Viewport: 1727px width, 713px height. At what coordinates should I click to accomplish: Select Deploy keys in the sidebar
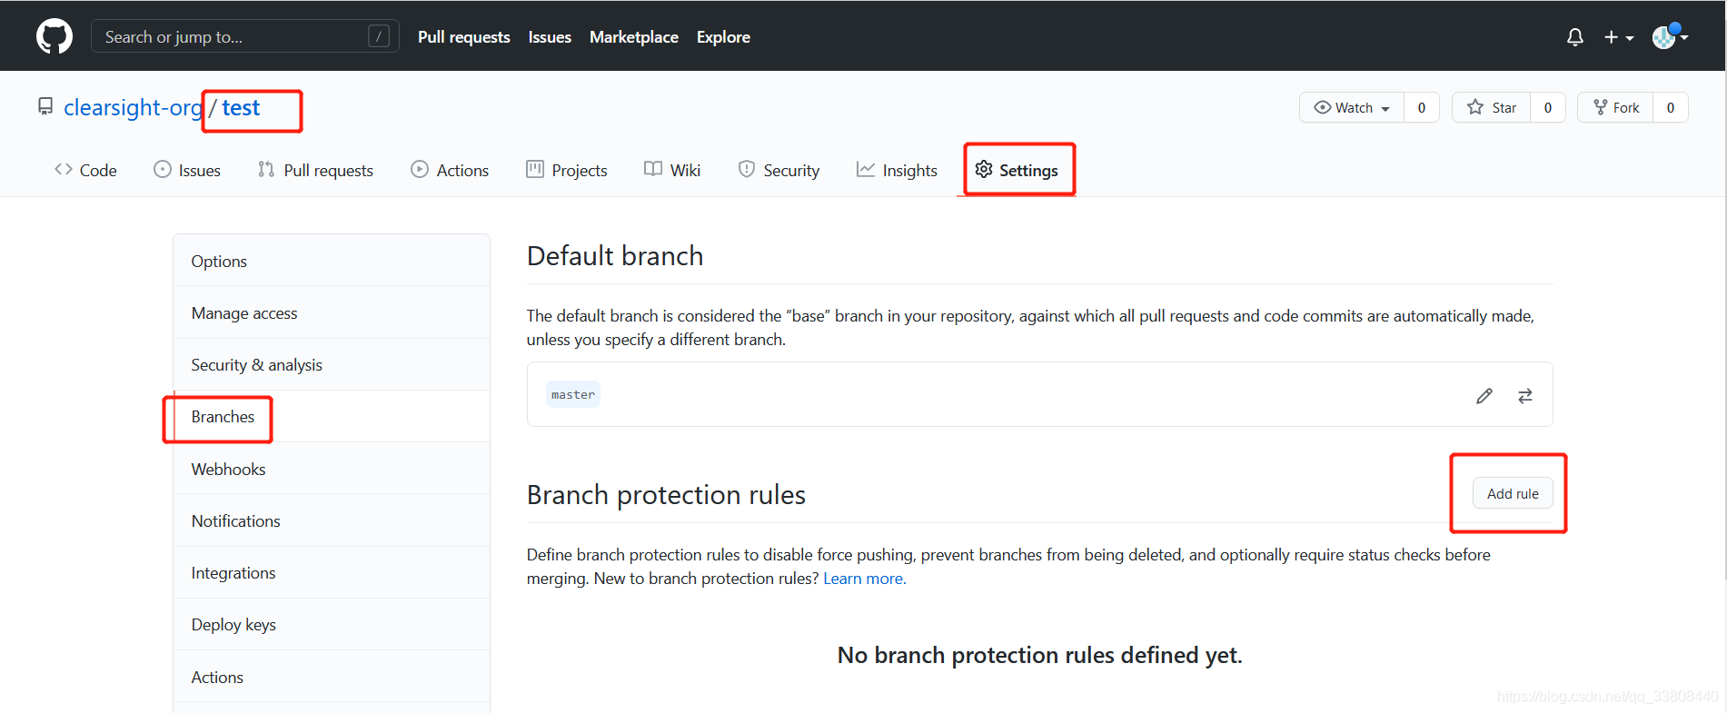[332, 624]
